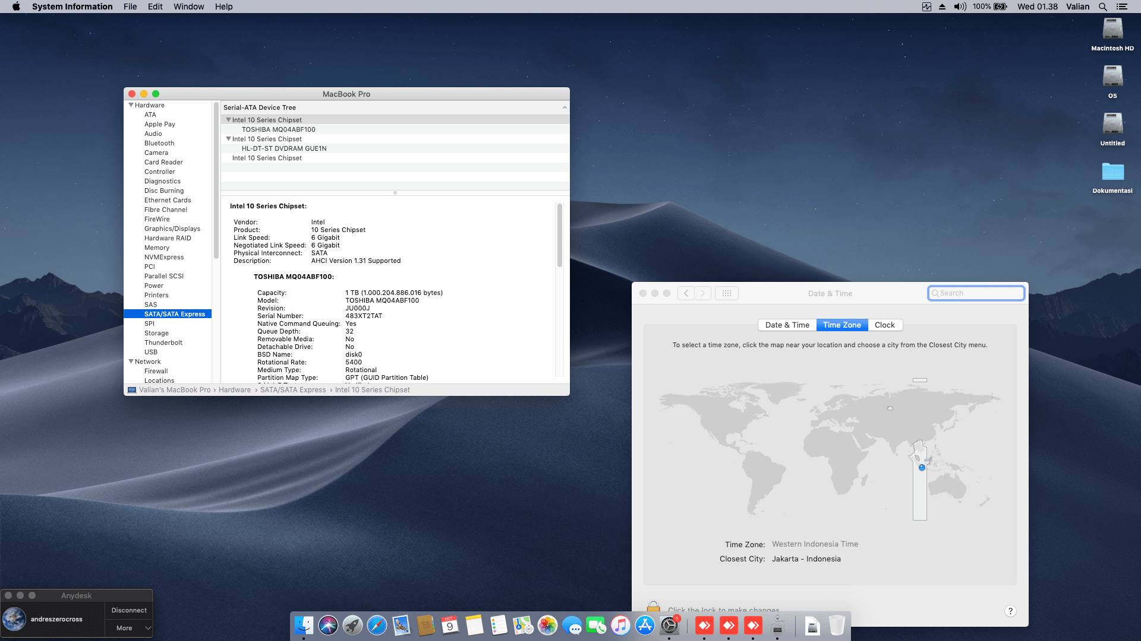1141x641 pixels.
Task: Click the details pane scrollbar
Action: (559, 236)
